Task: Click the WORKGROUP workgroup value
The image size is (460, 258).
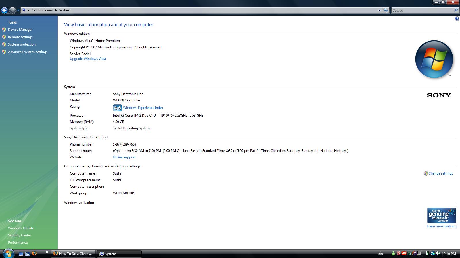Action: click(123, 193)
